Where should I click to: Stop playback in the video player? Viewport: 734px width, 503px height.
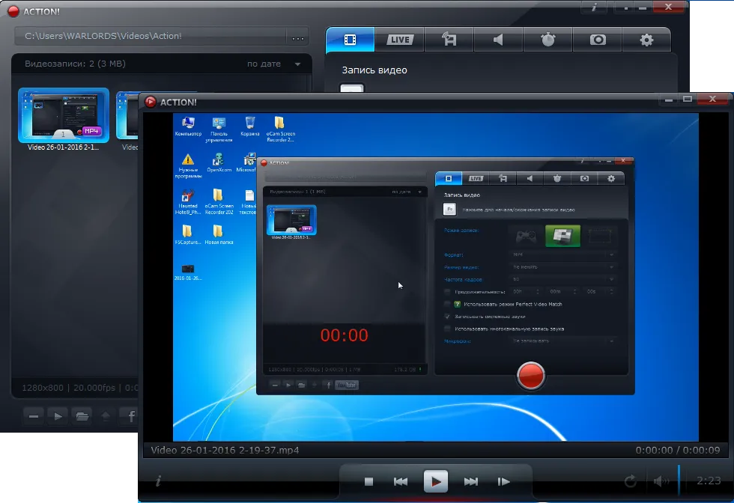[x=368, y=481]
